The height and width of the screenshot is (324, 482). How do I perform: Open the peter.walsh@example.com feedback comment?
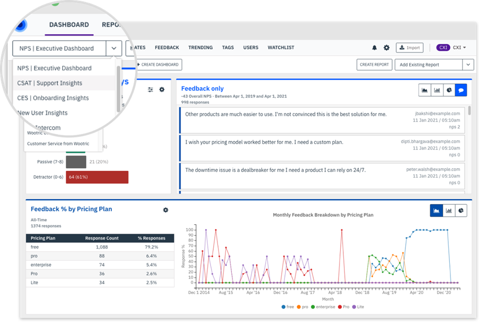pyautogui.click(x=322, y=176)
